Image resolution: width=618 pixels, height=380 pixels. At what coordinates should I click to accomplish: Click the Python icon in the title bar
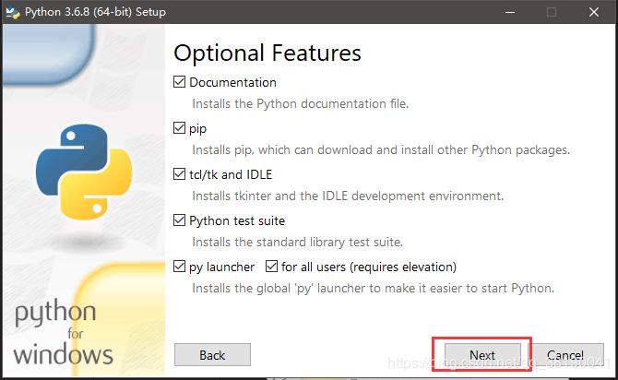pyautogui.click(x=13, y=12)
